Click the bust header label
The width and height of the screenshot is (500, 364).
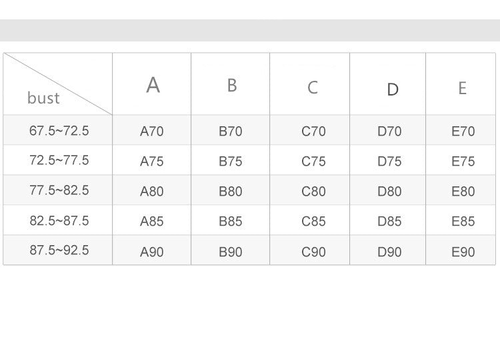(43, 98)
